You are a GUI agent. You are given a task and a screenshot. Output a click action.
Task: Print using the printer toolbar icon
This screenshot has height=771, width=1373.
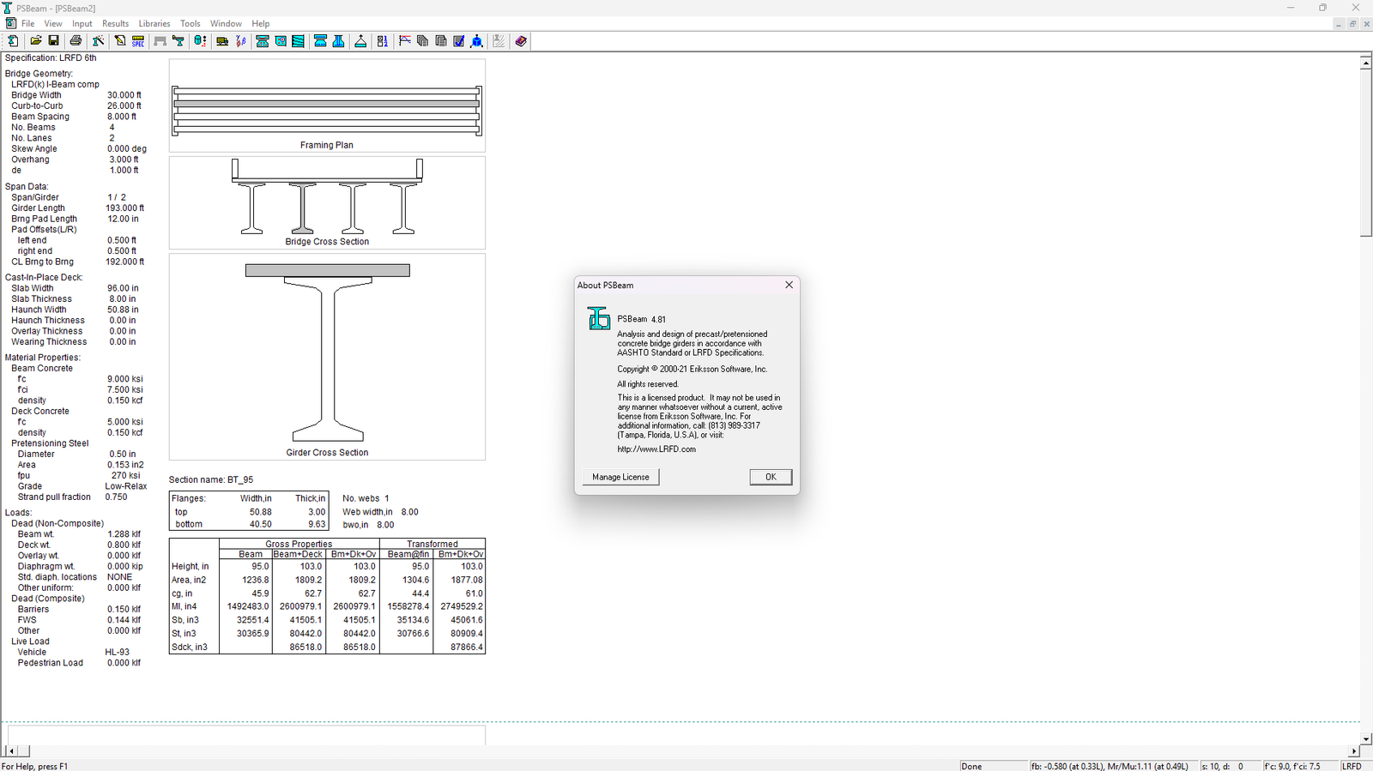76,41
